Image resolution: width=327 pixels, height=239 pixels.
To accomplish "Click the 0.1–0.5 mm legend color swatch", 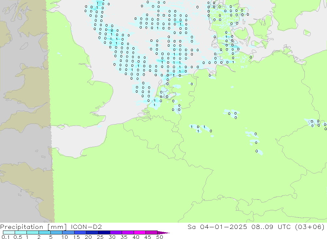I will pos(9,232).
